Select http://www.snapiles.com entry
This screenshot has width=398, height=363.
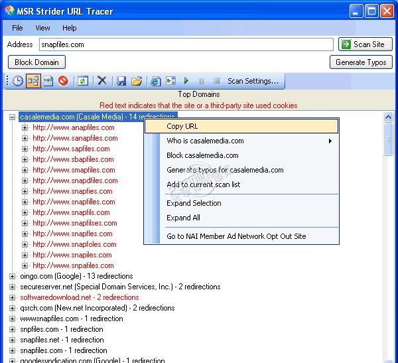[x=72, y=255]
